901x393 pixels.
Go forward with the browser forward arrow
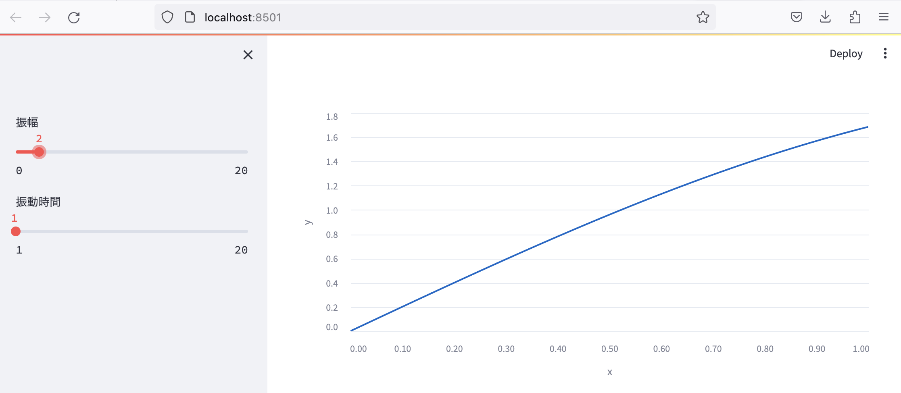click(x=45, y=17)
